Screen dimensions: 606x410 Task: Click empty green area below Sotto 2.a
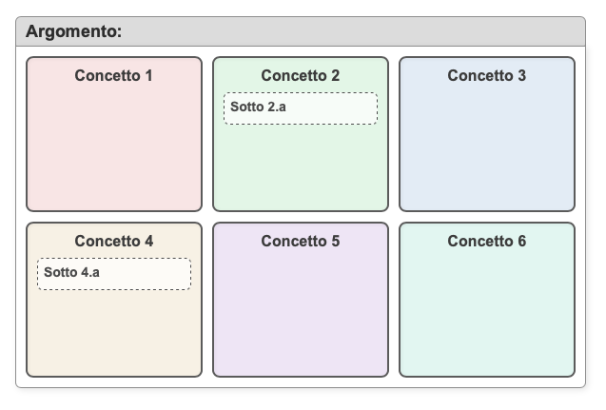pyautogui.click(x=300, y=166)
